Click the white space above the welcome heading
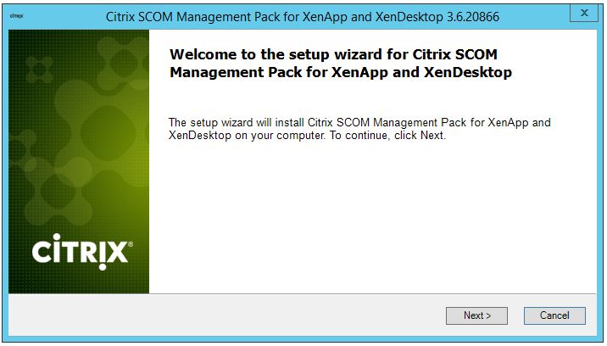This screenshot has height=346, width=607. click(373, 36)
